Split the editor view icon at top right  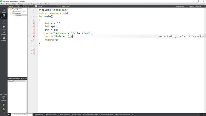(205, 6)
